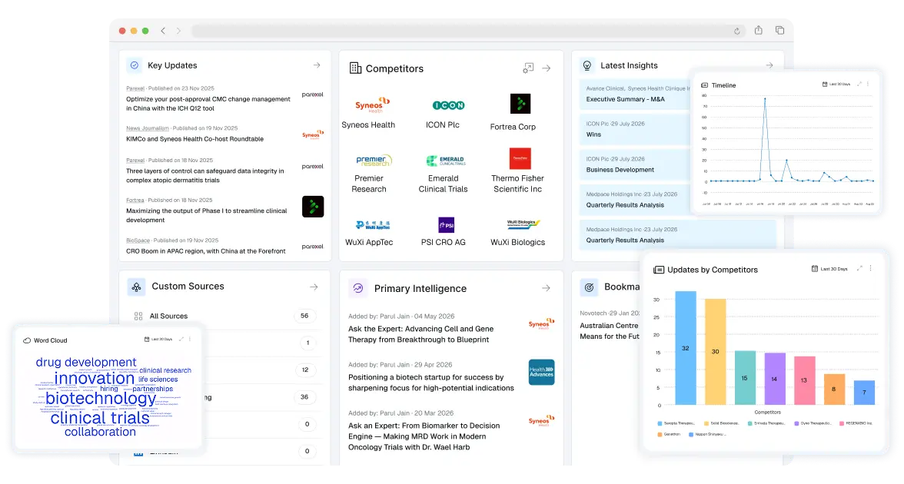Open KIMCo and Syneos Health Co-host Roundtable
The width and height of the screenshot is (904, 484).
195,139
